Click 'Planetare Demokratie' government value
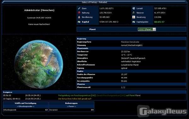Viewport: 189px width, 119px height. pyautogui.click(x=130, y=42)
